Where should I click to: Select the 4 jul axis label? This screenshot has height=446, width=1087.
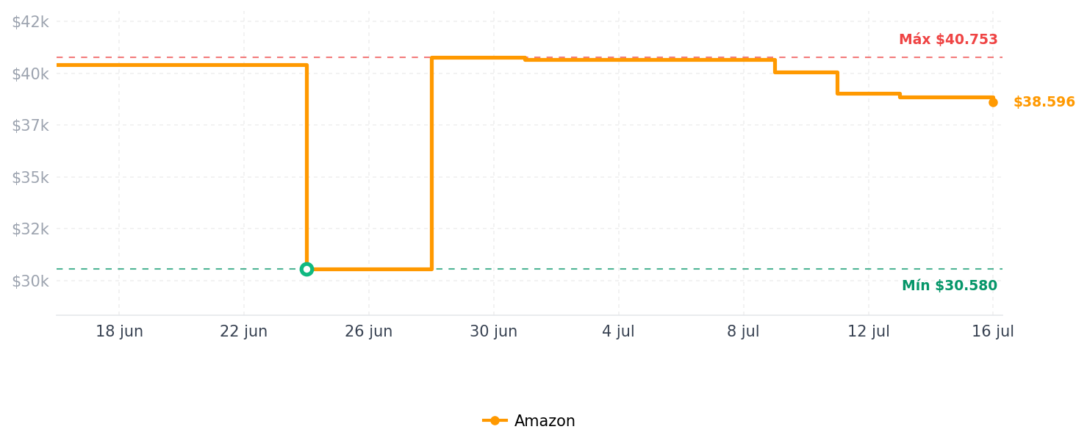[618, 331]
